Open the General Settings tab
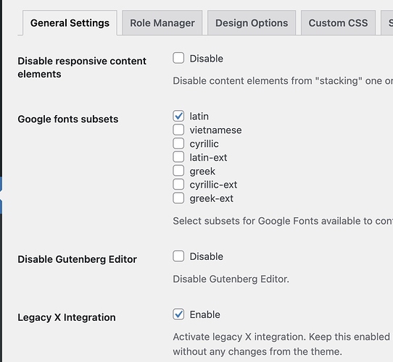The height and width of the screenshot is (362, 393). point(70,23)
